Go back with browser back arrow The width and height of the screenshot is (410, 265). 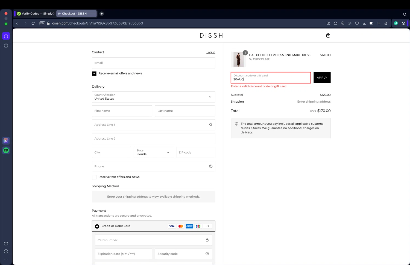(x=17, y=23)
